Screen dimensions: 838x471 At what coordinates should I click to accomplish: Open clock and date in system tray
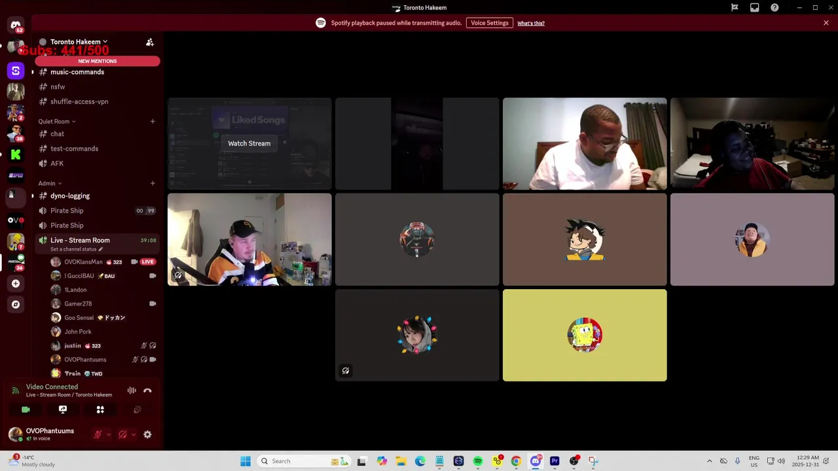[x=805, y=461]
